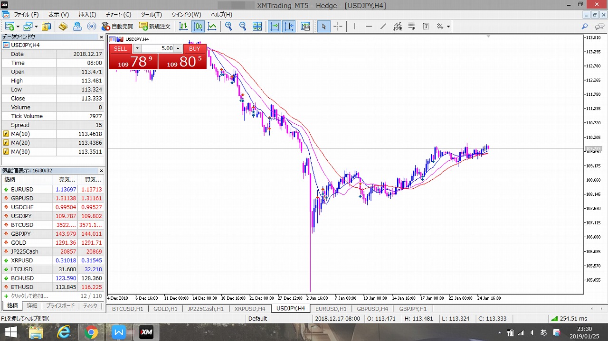
Task: Select the crosshair cursor tool
Action: tap(338, 27)
